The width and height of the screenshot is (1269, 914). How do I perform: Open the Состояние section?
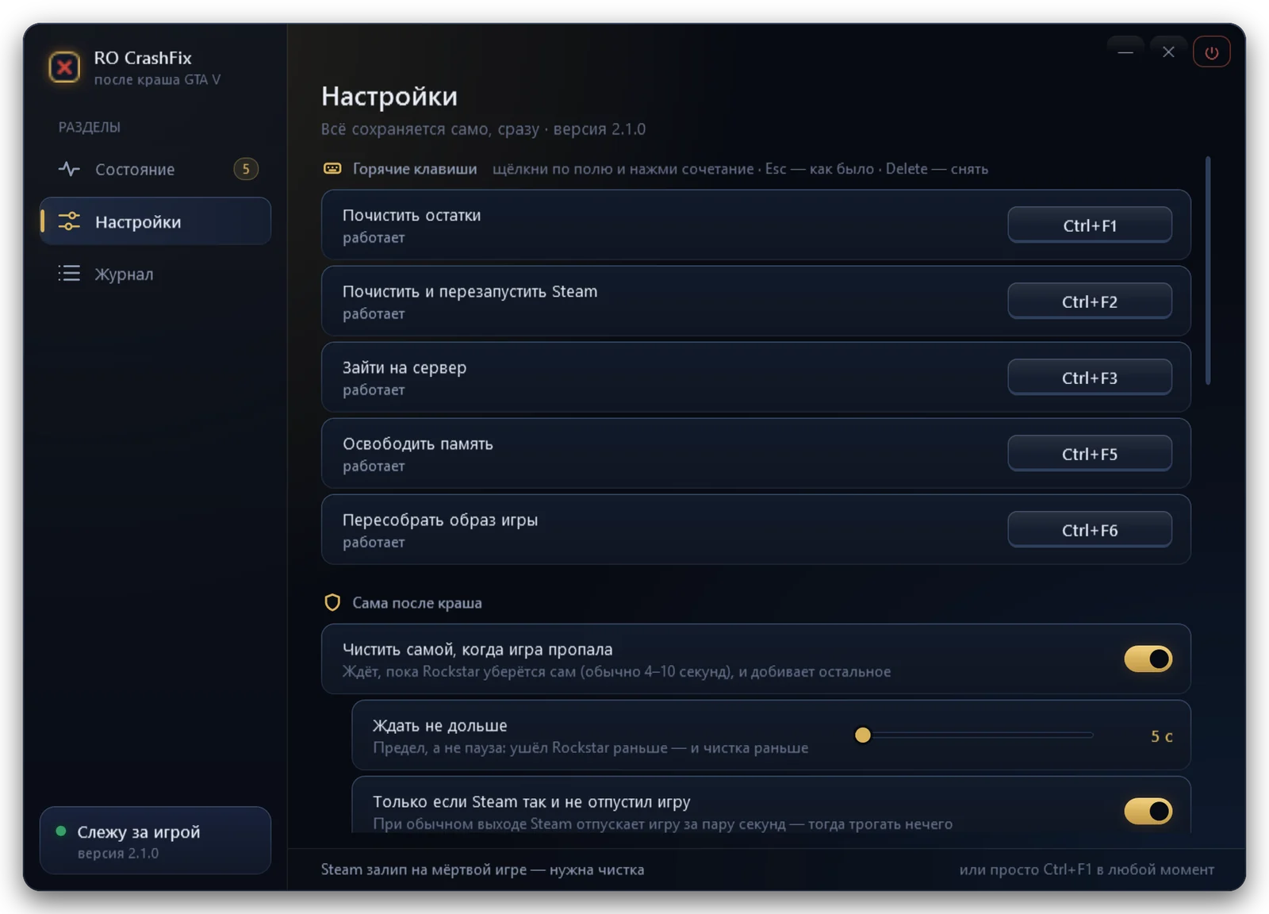coord(155,169)
